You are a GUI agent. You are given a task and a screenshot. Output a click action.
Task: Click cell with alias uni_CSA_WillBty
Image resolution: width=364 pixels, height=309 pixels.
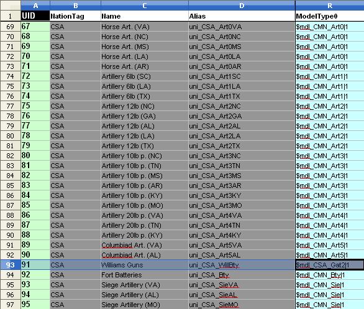(242, 265)
